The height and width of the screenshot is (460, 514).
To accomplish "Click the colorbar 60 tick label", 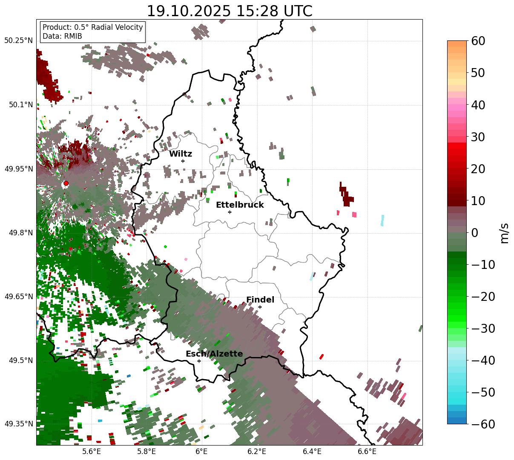I will tap(478, 41).
